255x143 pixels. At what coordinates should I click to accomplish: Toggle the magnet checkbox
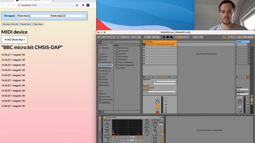pos(5,16)
